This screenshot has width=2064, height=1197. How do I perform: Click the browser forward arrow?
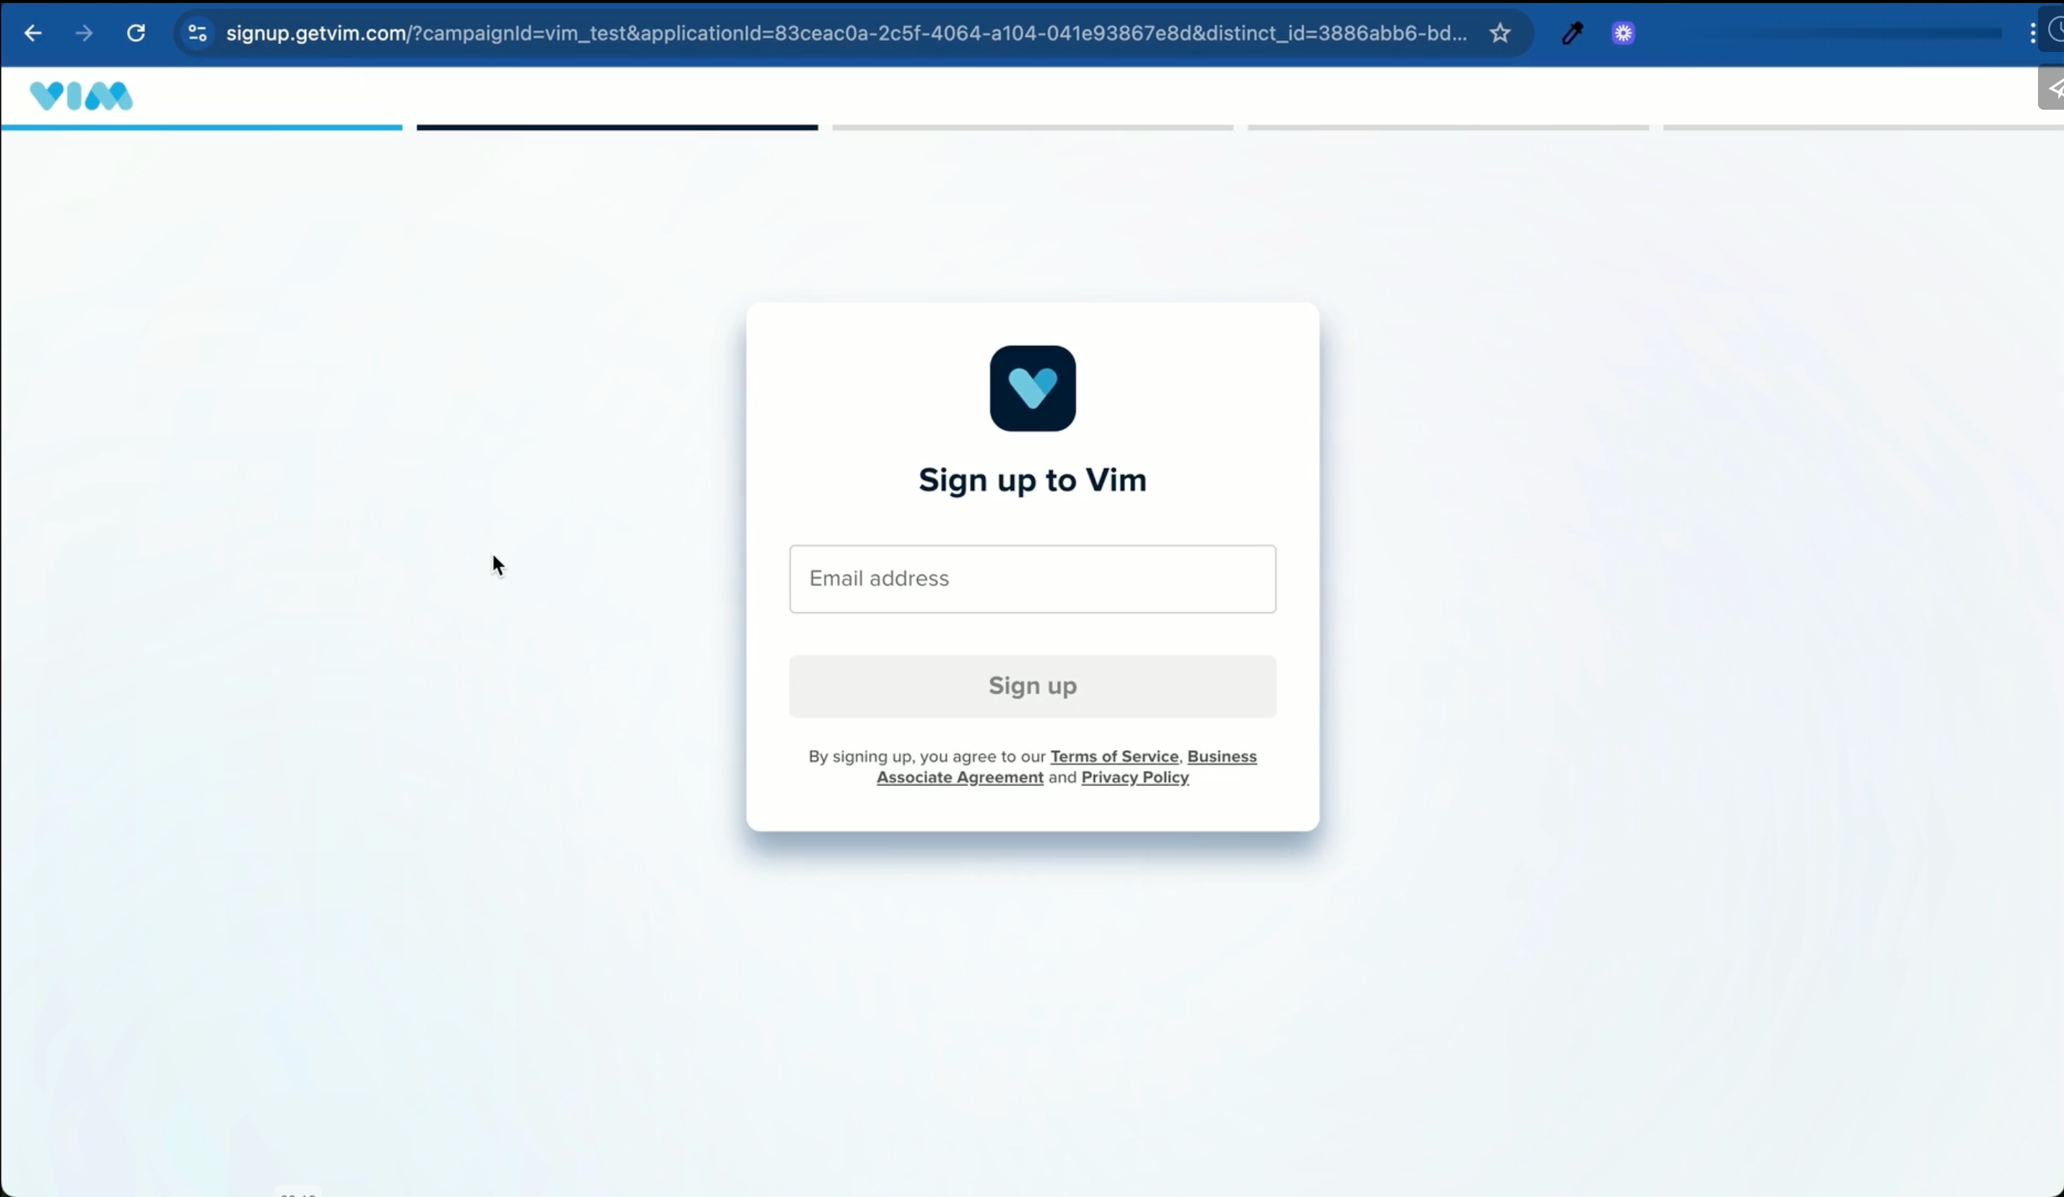click(x=84, y=32)
